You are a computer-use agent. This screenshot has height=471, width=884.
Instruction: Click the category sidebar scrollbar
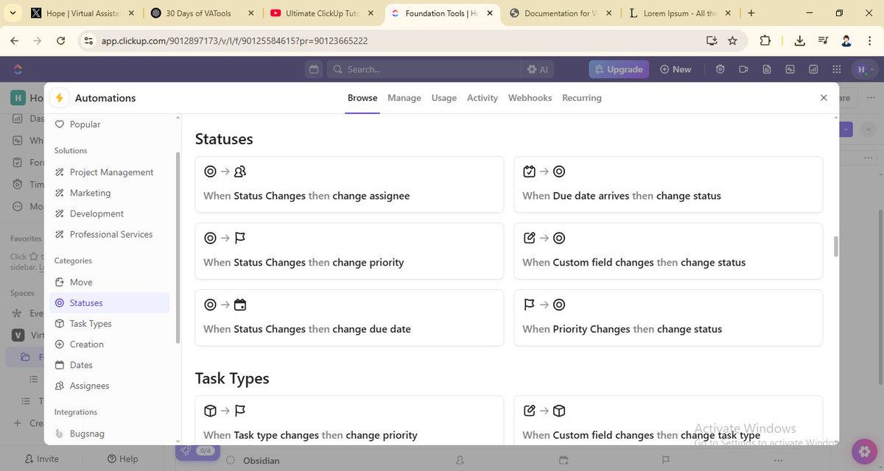178,247
